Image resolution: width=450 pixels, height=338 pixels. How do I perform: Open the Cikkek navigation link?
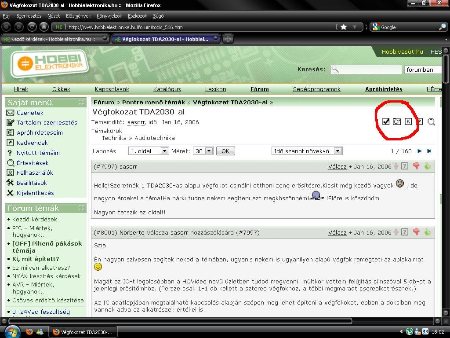pyautogui.click(x=61, y=89)
